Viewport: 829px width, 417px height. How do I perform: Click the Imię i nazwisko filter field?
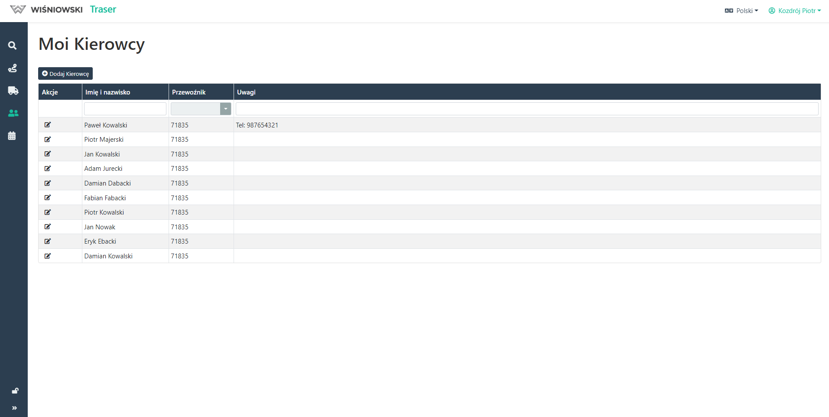click(125, 109)
